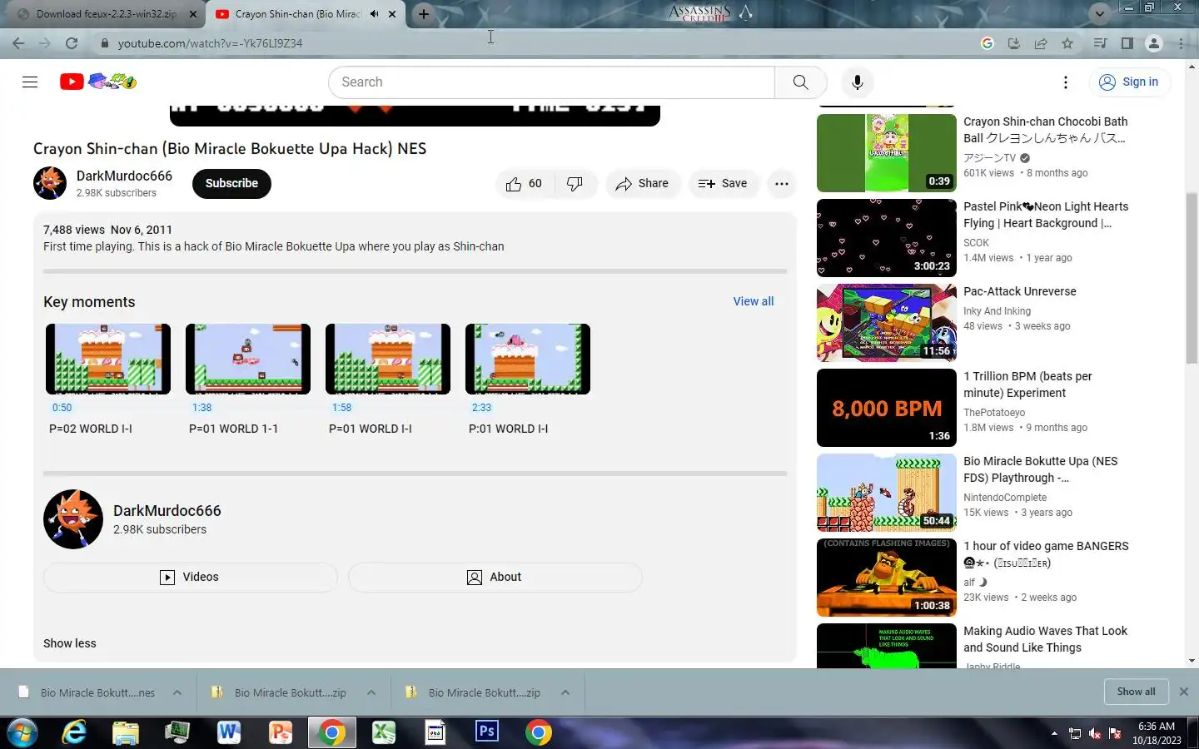This screenshot has height=749, width=1199.
Task: Open the YouTube hamburger guide menu
Action: tap(30, 82)
